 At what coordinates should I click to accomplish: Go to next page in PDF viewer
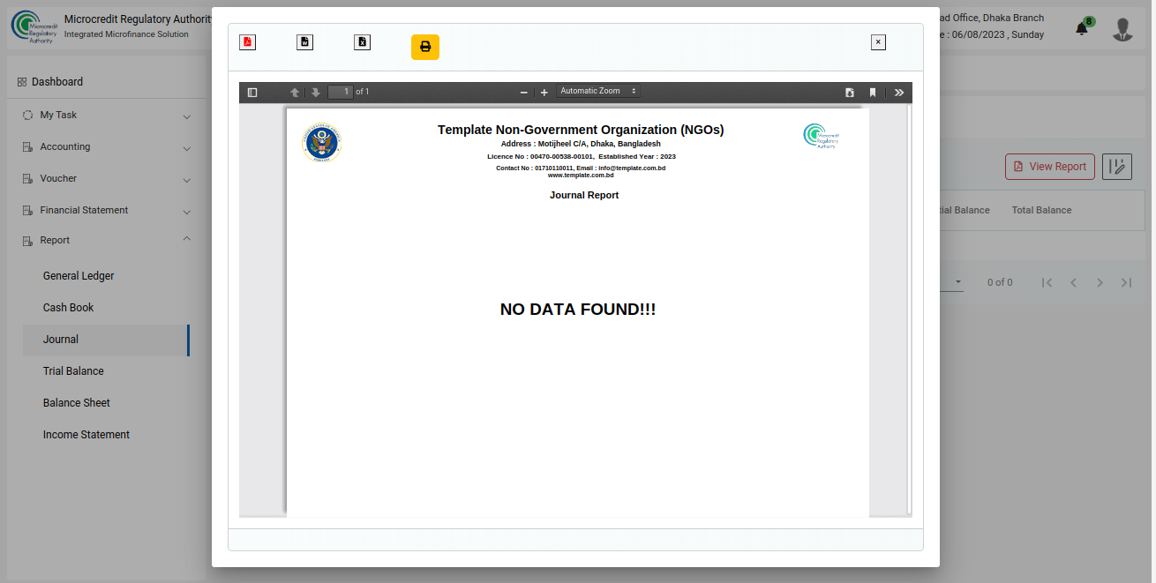tap(315, 93)
